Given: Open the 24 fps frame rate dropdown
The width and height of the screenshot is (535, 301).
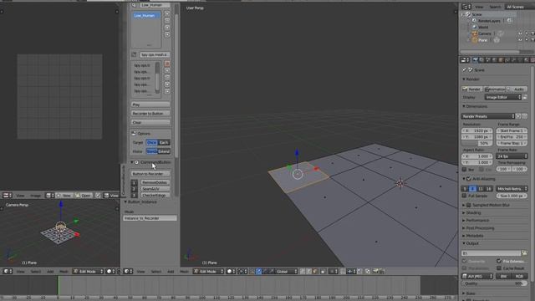Looking at the screenshot, I should [512, 156].
